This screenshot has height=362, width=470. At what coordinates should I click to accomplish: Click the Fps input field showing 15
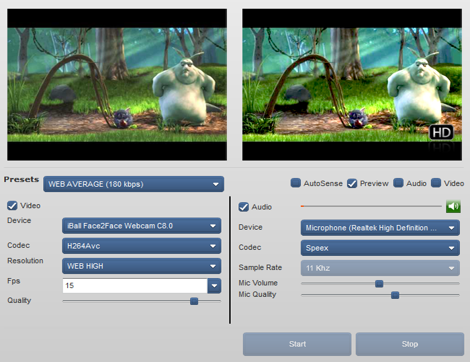[x=135, y=286]
